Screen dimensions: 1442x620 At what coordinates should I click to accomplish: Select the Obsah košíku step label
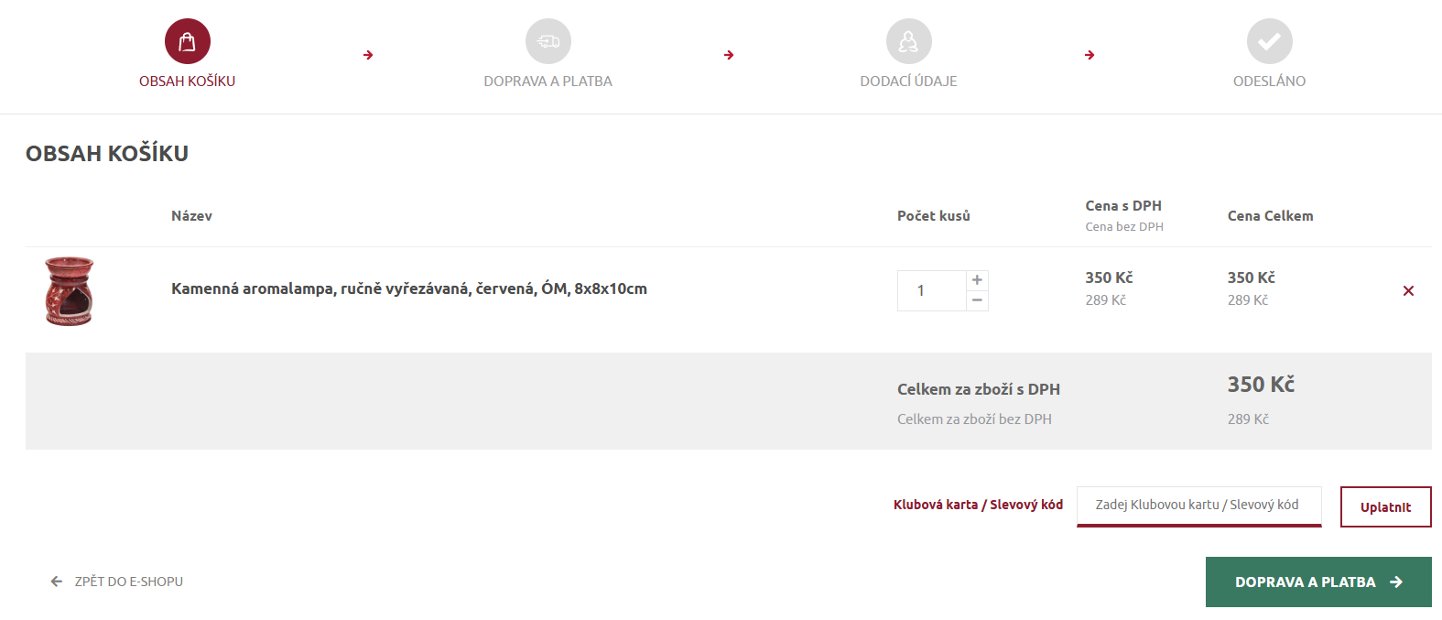[x=188, y=82]
